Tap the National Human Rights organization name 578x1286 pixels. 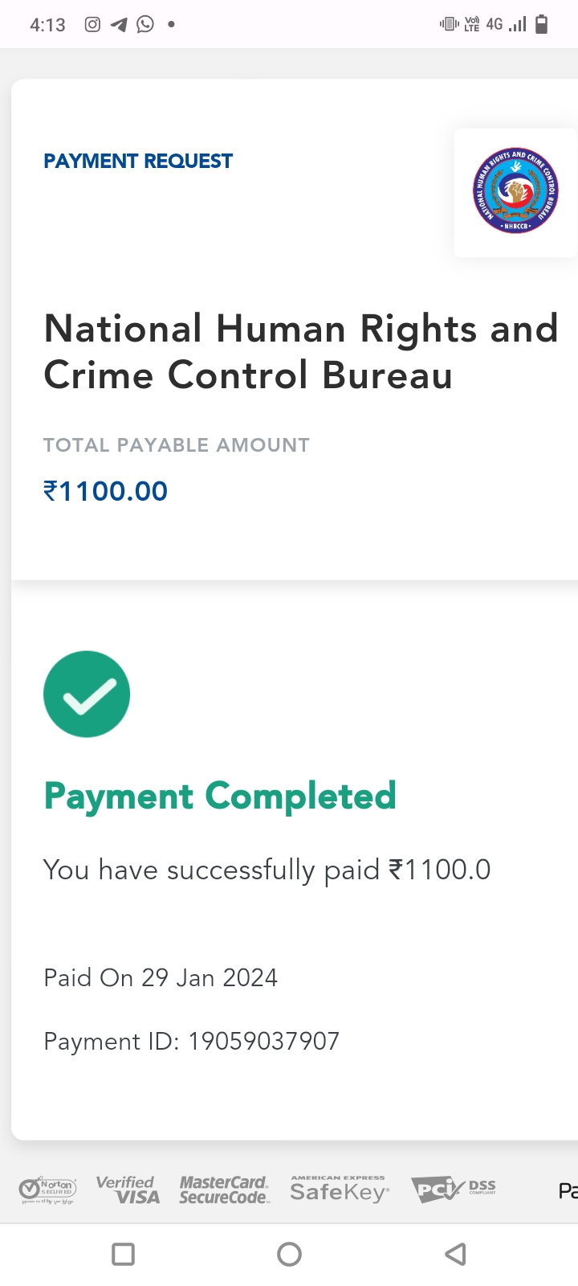(x=300, y=352)
